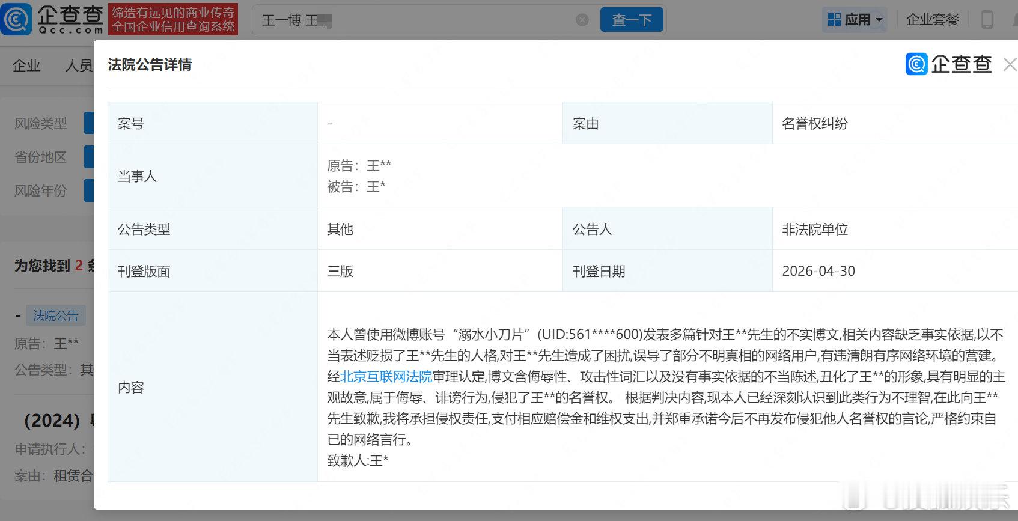1018x521 pixels.
Task: Click the 申请执行人 text in background results
Action: 50,449
